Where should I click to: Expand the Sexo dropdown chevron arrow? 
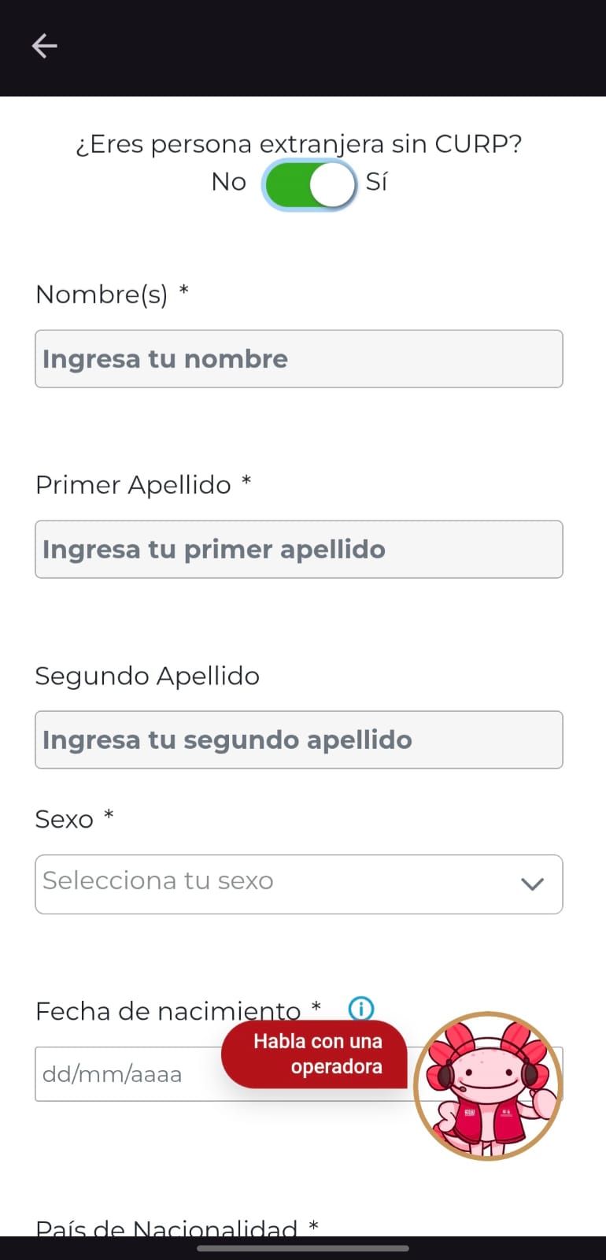coord(532,884)
